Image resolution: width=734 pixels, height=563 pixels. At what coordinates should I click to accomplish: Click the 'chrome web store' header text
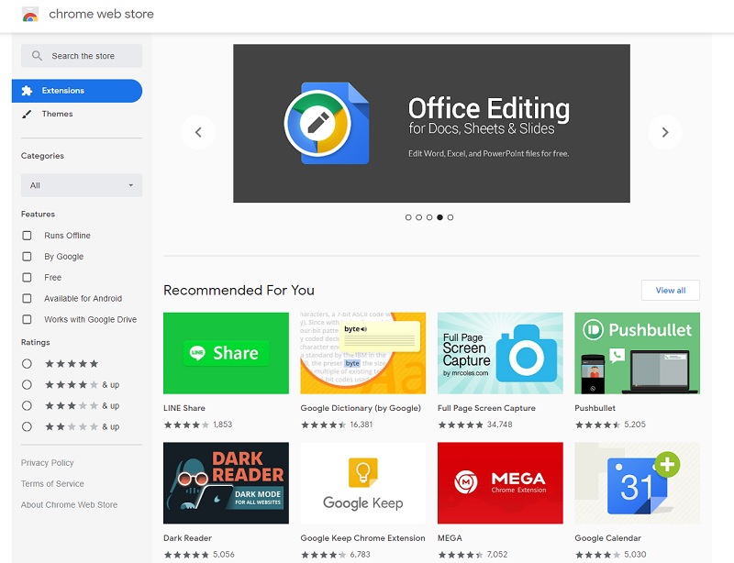(x=101, y=14)
